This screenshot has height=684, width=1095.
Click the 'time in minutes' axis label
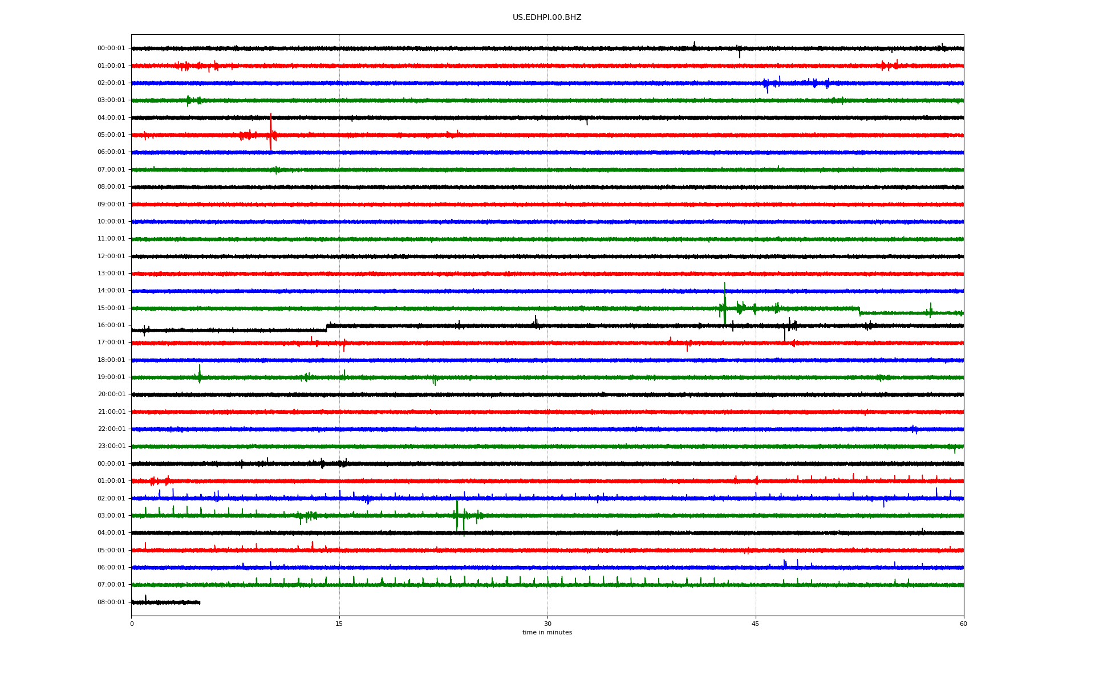(x=546, y=633)
